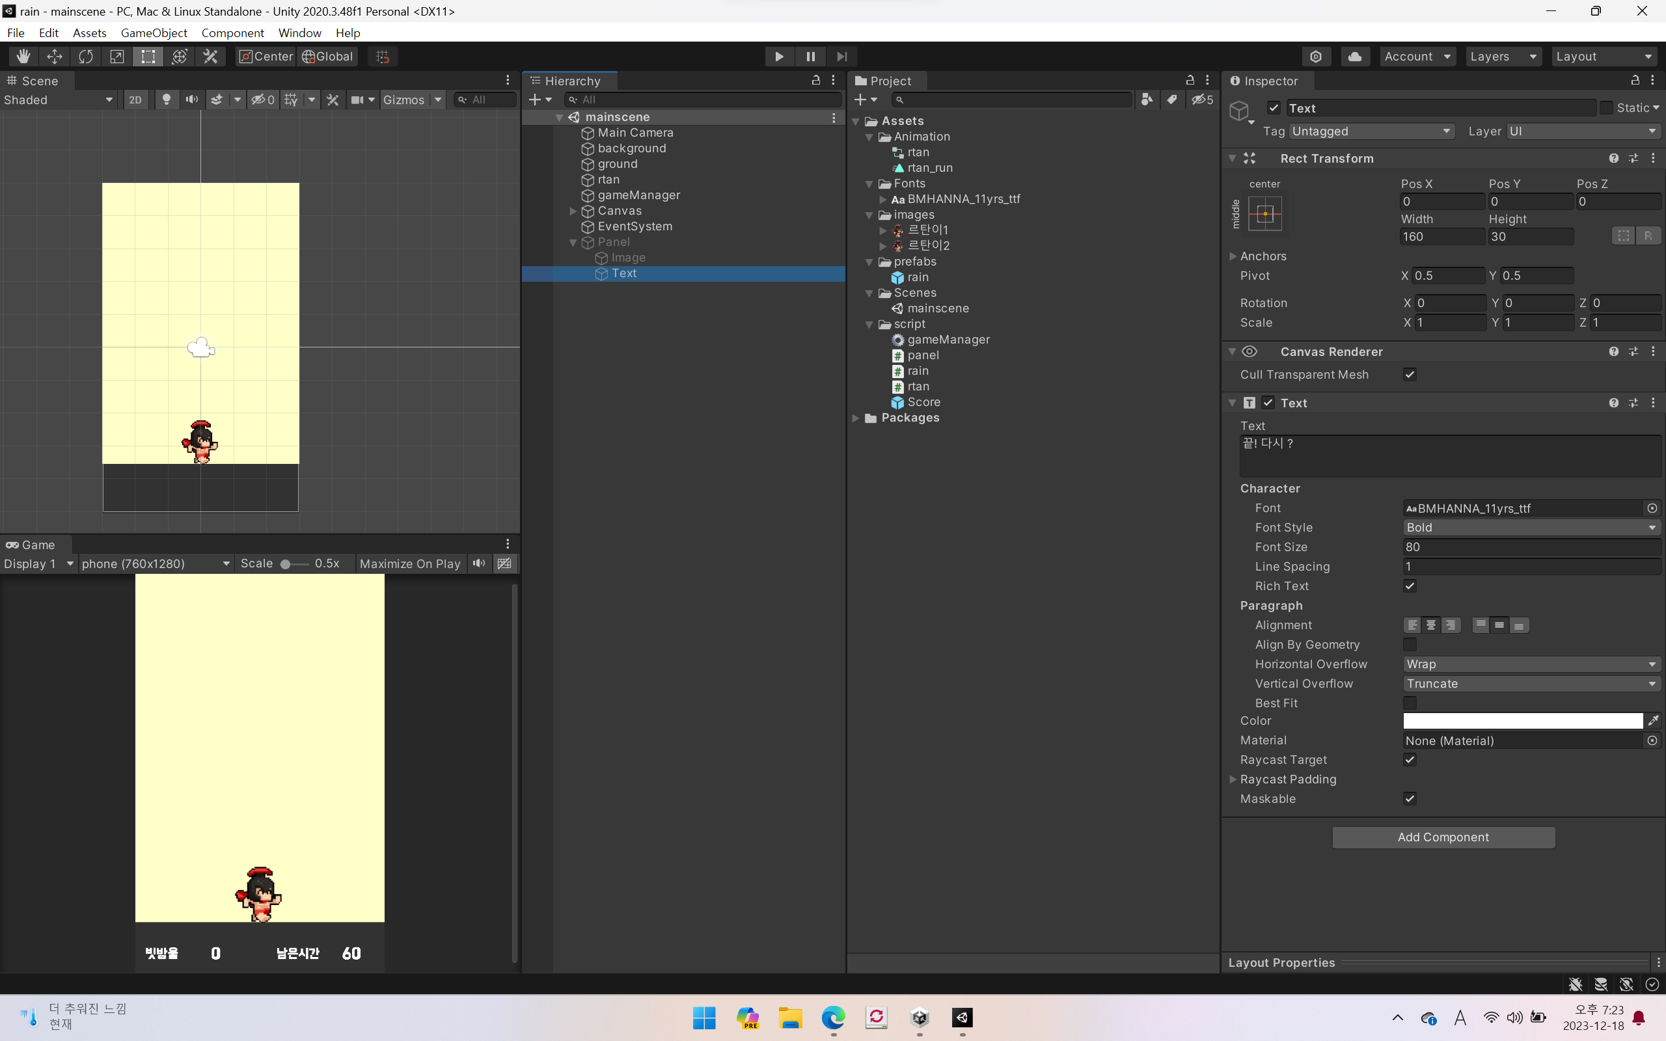Select the Scale tool

pyautogui.click(x=117, y=57)
